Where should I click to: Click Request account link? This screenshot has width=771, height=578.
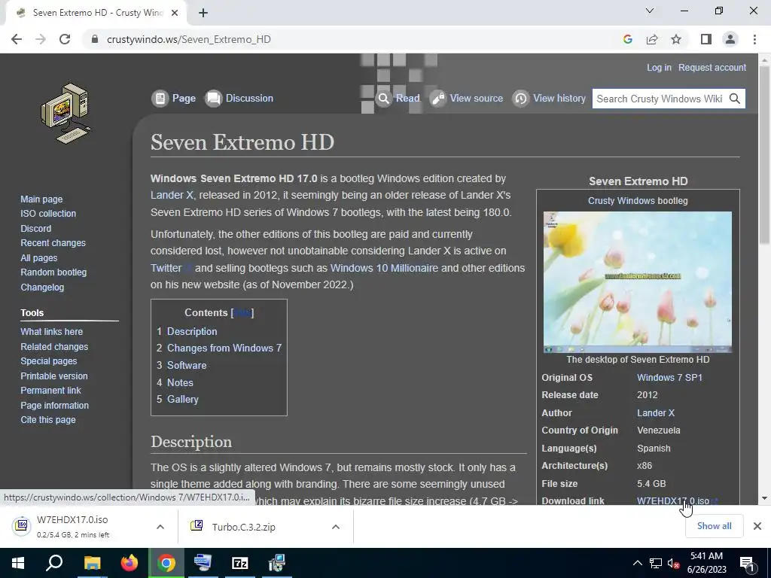click(x=712, y=67)
